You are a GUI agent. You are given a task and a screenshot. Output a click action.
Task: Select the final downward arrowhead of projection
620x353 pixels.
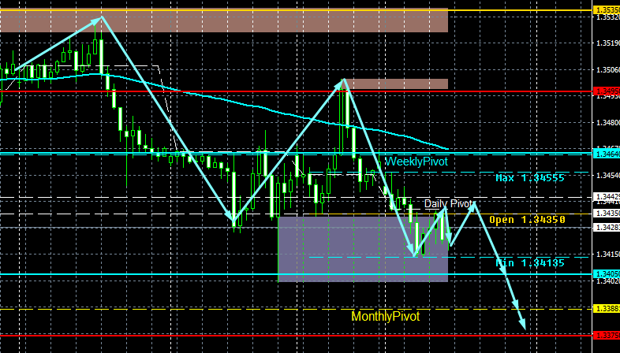(x=522, y=323)
